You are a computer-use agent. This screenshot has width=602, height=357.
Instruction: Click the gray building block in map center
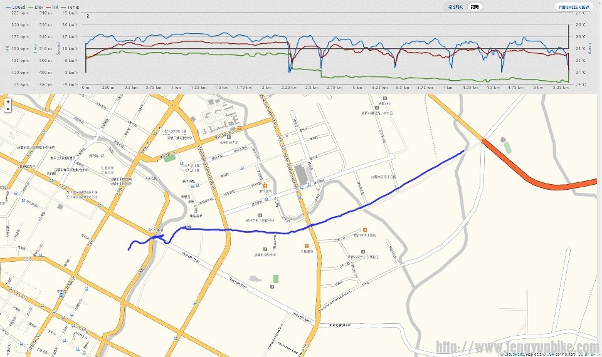(302, 175)
